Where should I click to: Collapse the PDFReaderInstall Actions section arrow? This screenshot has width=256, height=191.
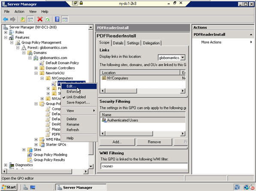[x=251, y=35]
